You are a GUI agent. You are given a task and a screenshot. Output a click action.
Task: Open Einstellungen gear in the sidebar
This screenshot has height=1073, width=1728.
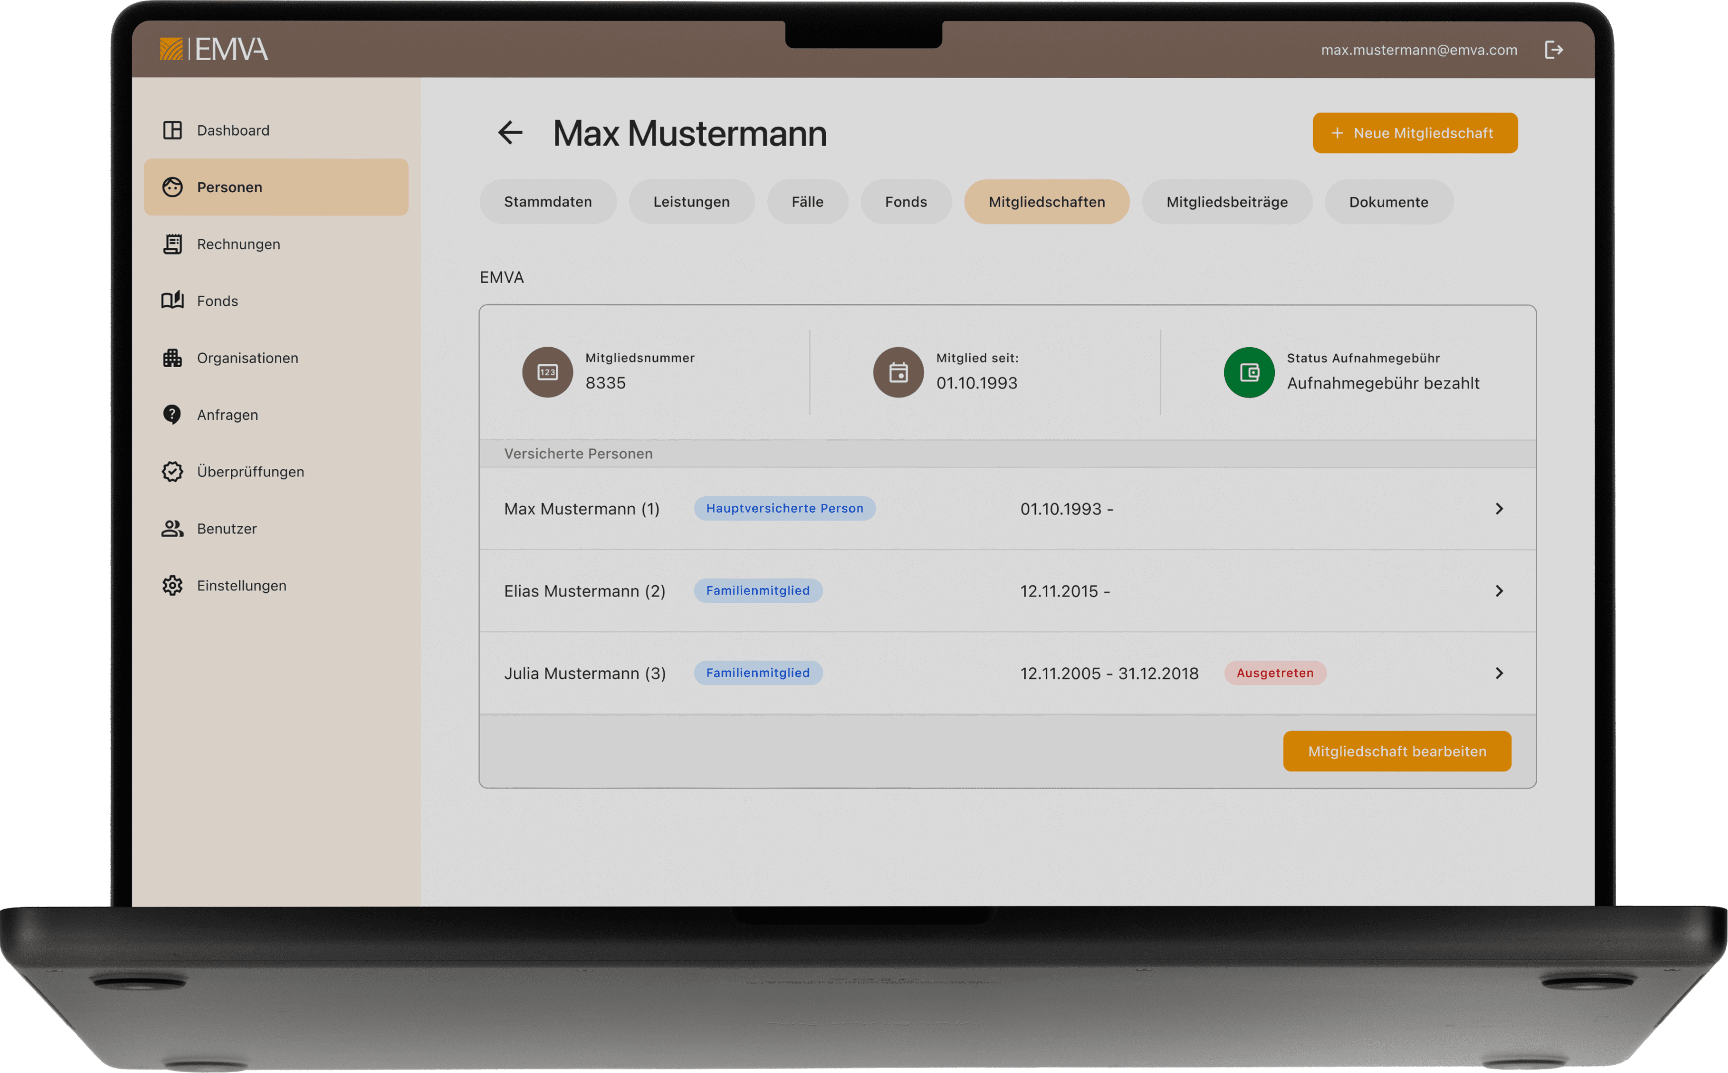click(x=172, y=586)
